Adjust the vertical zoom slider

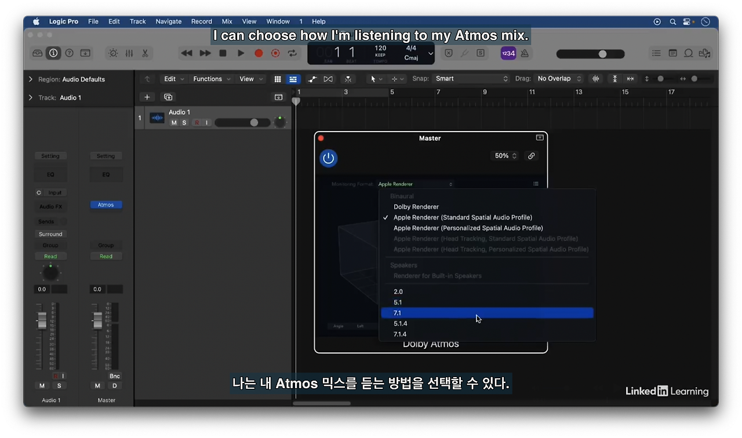[660, 79]
